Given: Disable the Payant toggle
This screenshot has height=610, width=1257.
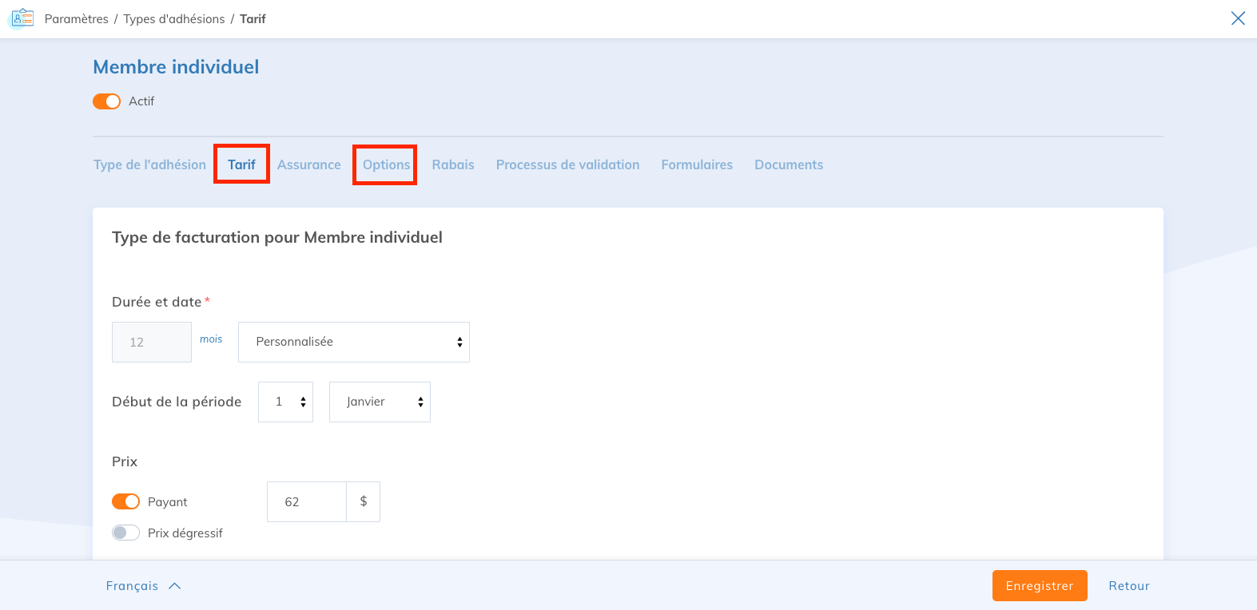Looking at the screenshot, I should pyautogui.click(x=125, y=501).
